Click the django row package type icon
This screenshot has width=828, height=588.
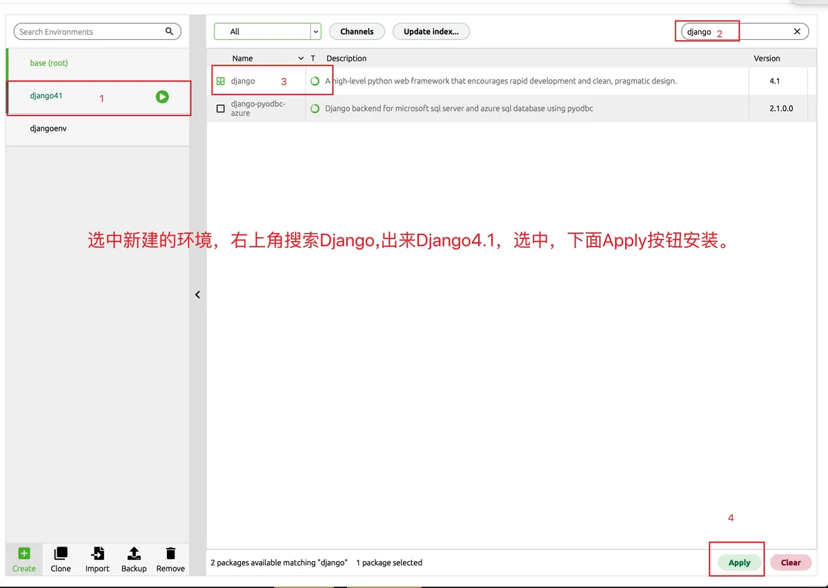pyautogui.click(x=315, y=81)
